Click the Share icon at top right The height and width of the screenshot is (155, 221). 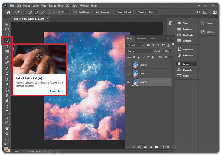(x=214, y=12)
